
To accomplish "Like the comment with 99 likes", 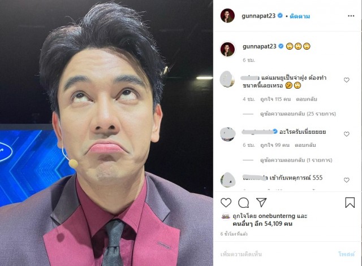I will click(x=346, y=134).
